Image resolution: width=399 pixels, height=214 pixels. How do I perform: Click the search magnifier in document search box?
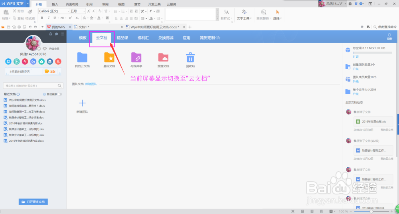coord(59,85)
